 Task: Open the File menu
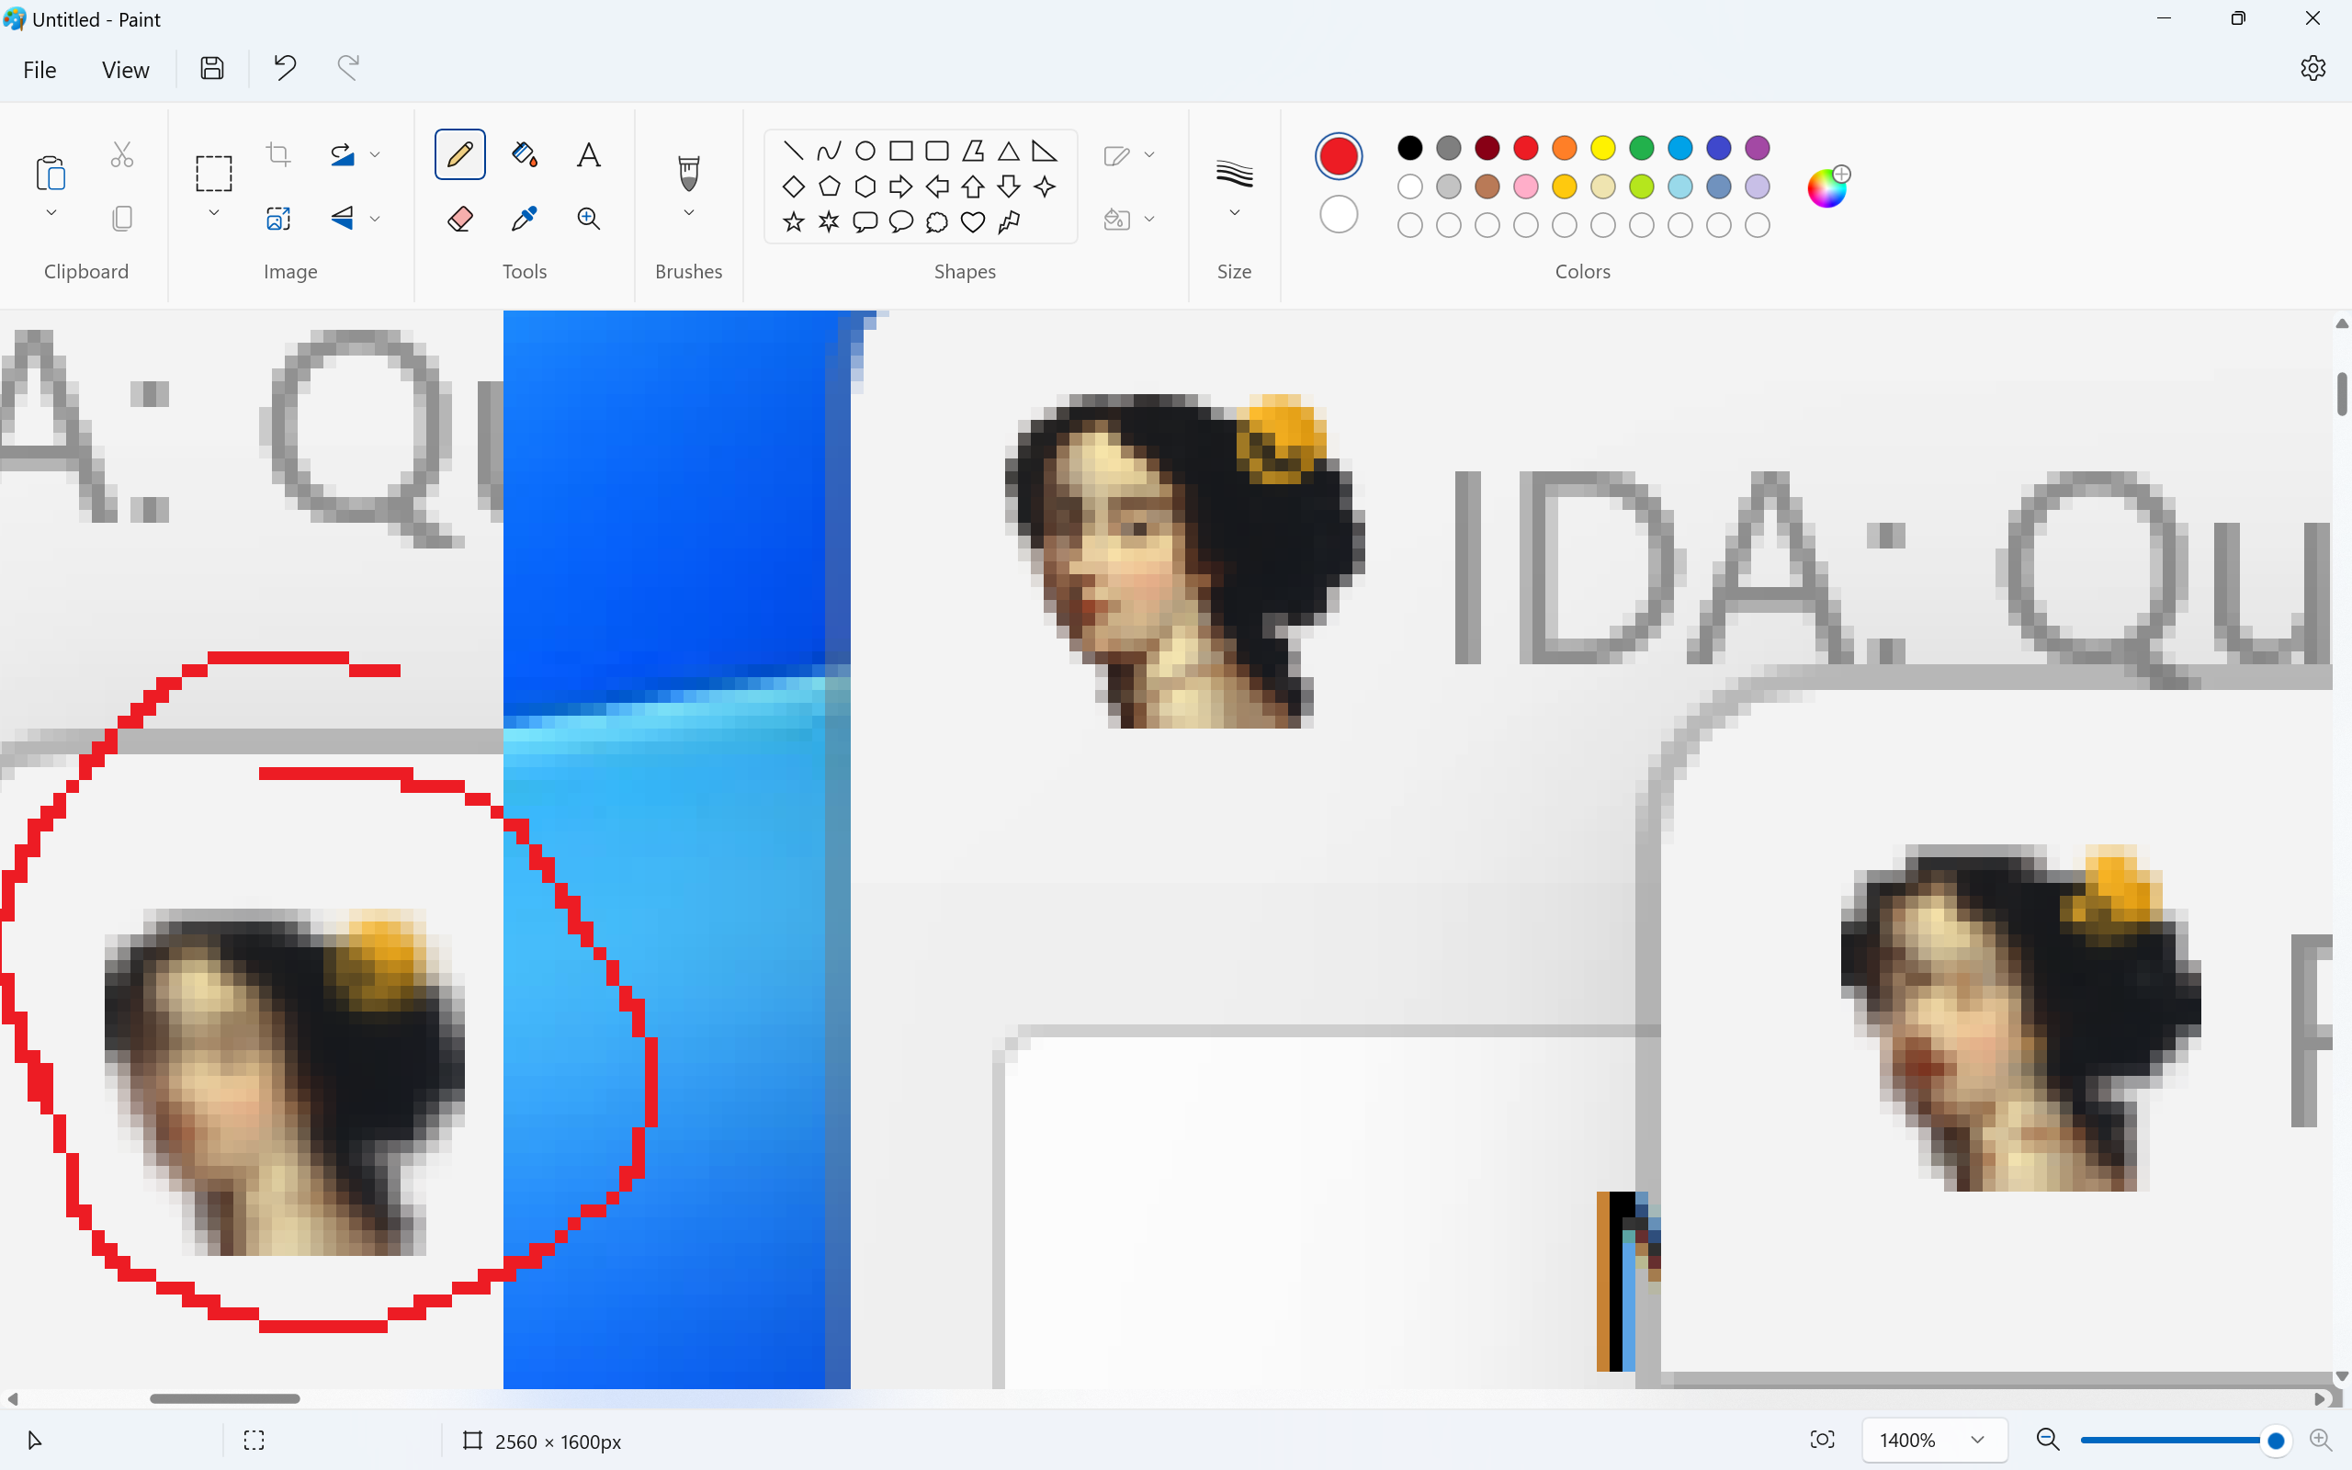(x=40, y=70)
